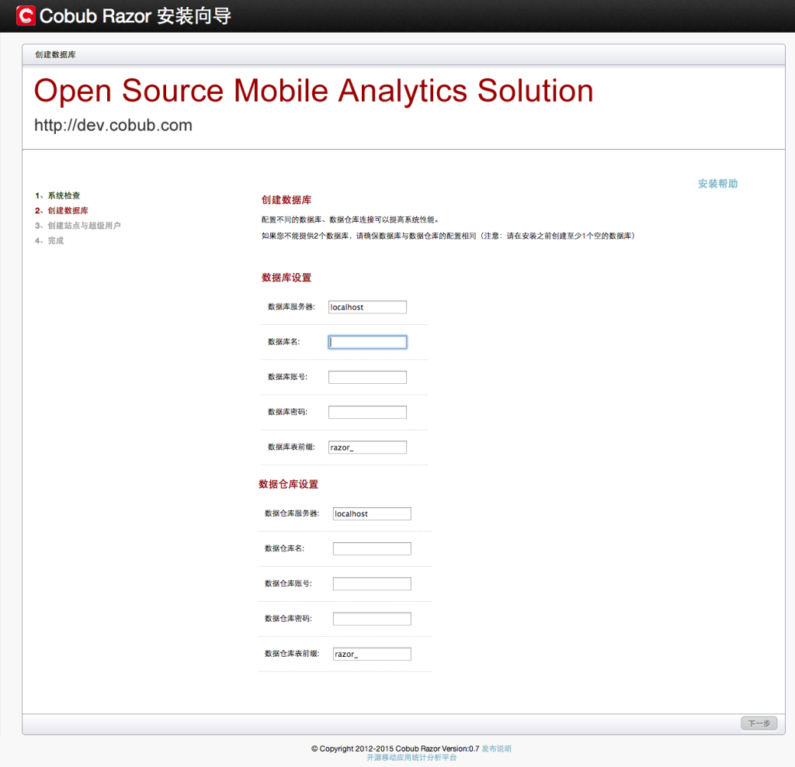Click the Copyright 2012-2015 Cobub Razor text
This screenshot has width=795, height=767.
pyautogui.click(x=395, y=748)
